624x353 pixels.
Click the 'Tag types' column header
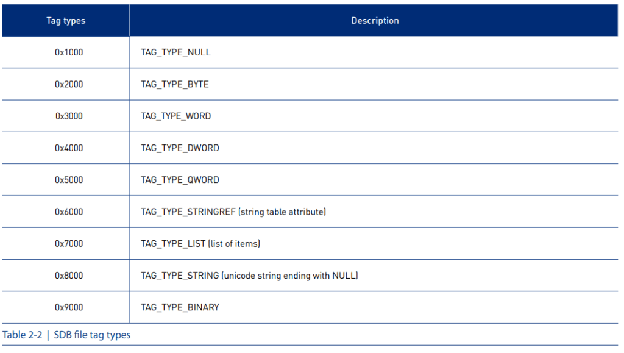[x=66, y=21]
